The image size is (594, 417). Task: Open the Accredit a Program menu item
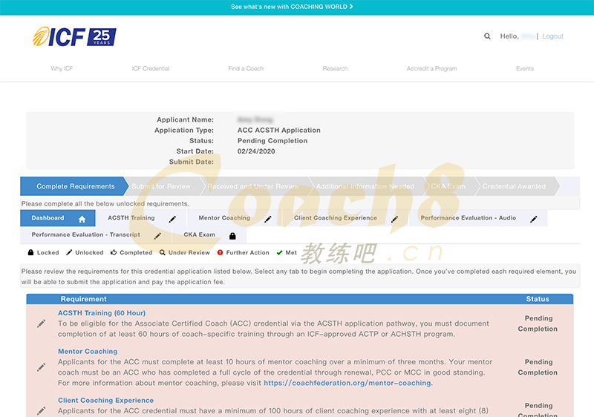(x=431, y=69)
